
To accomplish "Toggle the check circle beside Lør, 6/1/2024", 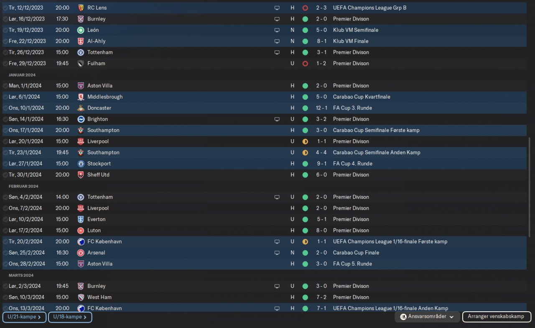I will (x=5, y=97).
